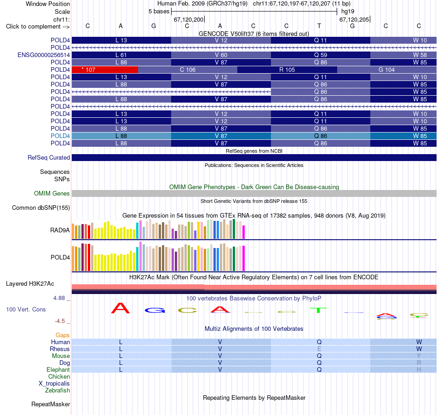Open the POLD4 GTEx expression bar chart
The image size is (437, 415).
pyautogui.click(x=158, y=256)
